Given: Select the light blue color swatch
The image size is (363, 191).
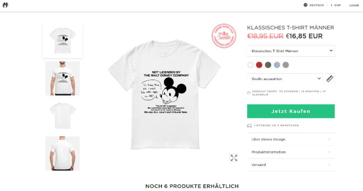Looking at the screenshot, I should (277, 65).
